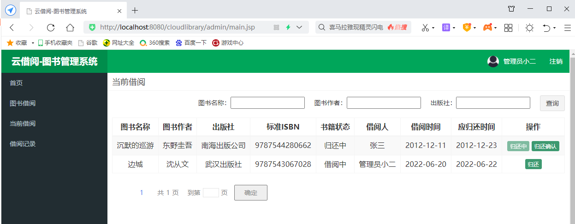Click the 云借阅-图书管理系统 logo title

click(54, 61)
